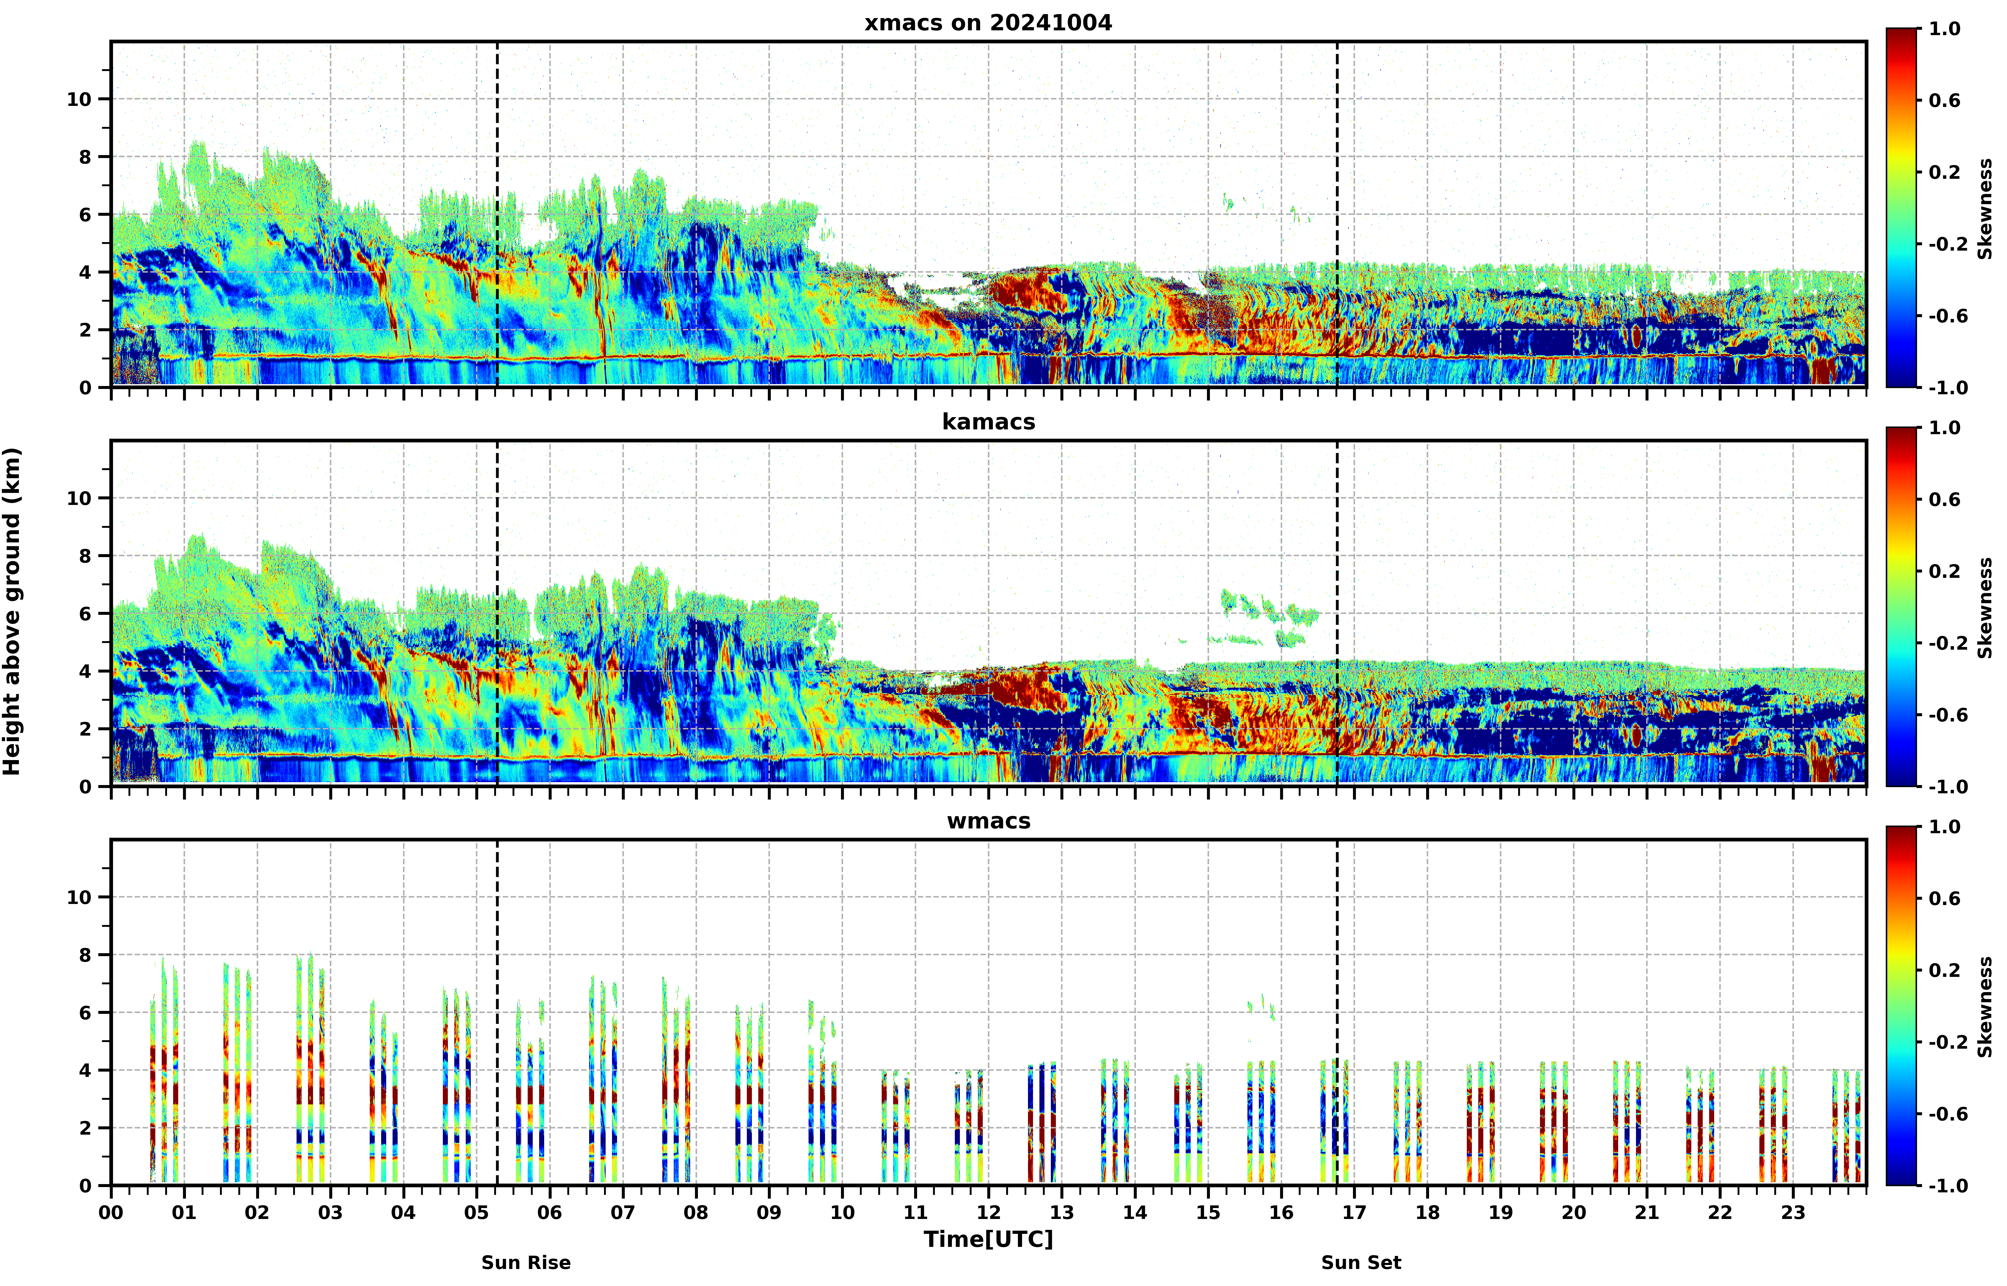Click the "08" time tick label

(696, 1213)
